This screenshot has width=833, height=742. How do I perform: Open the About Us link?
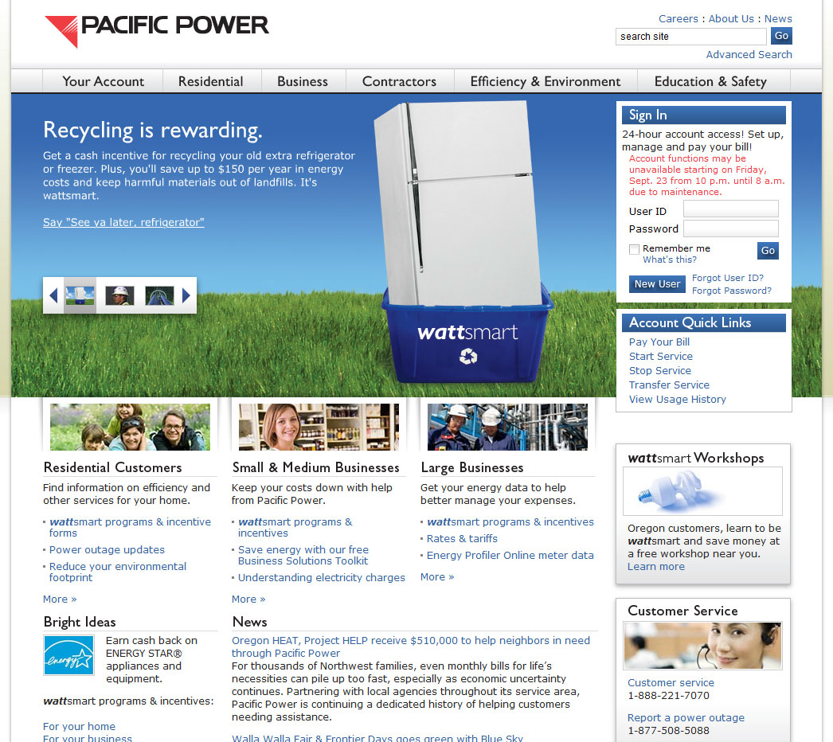point(731,18)
